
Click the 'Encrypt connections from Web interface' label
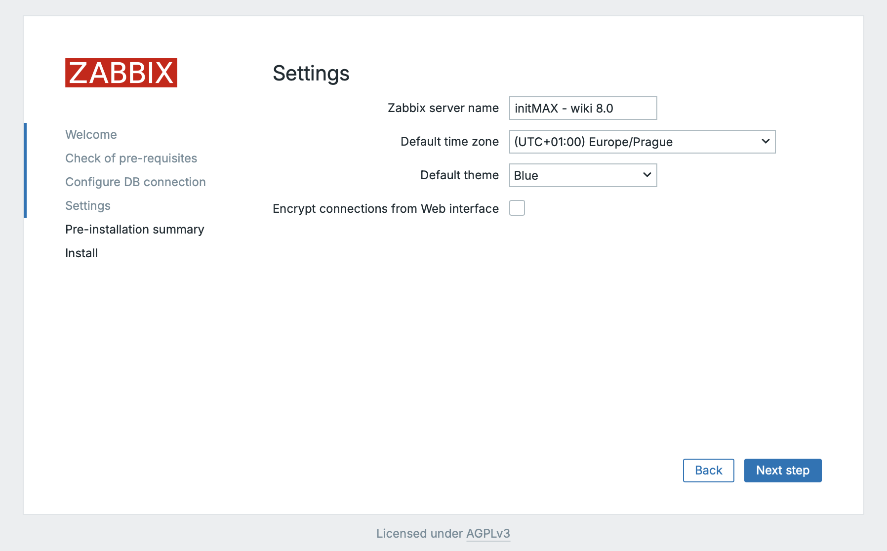[385, 209]
